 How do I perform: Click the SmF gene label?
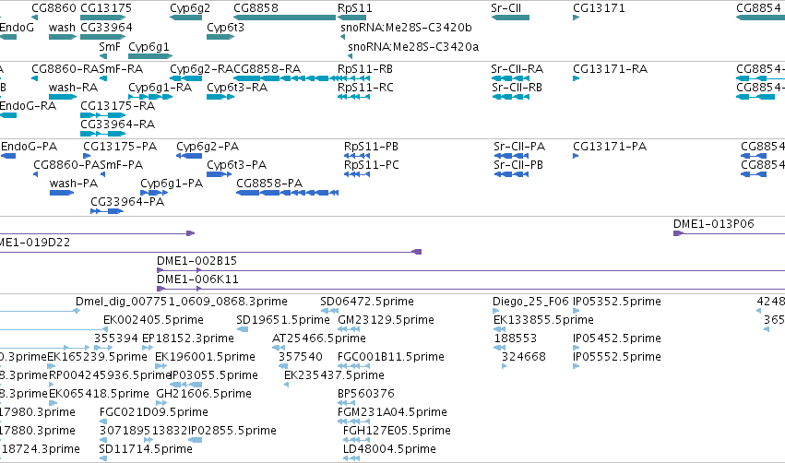110,46
